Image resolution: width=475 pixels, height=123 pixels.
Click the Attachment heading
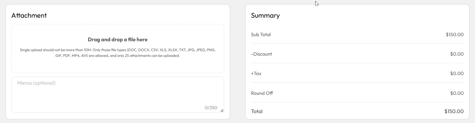click(x=29, y=16)
